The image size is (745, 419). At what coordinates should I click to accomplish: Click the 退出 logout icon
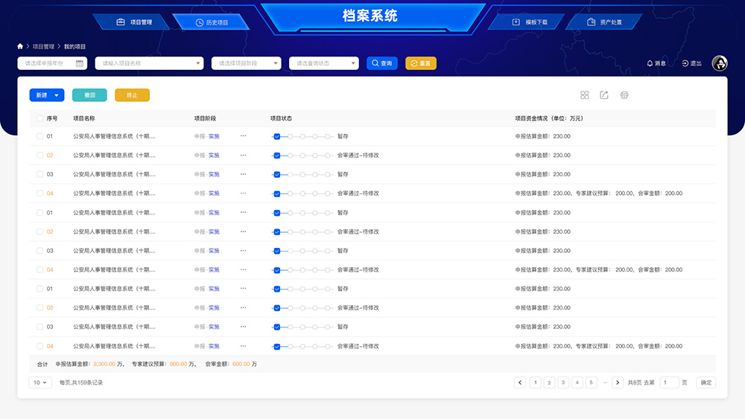[685, 63]
